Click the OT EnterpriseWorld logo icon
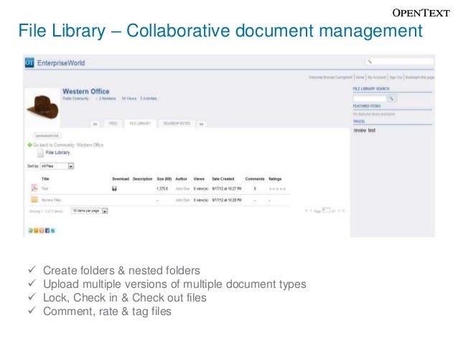The height and width of the screenshot is (343, 458). (x=29, y=62)
